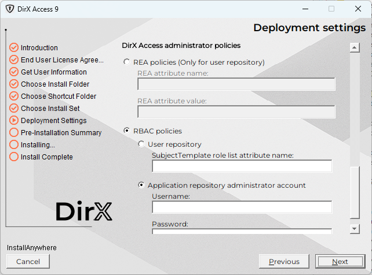Choose the User repository radio option
The height and width of the screenshot is (275, 372).
pyautogui.click(x=141, y=144)
